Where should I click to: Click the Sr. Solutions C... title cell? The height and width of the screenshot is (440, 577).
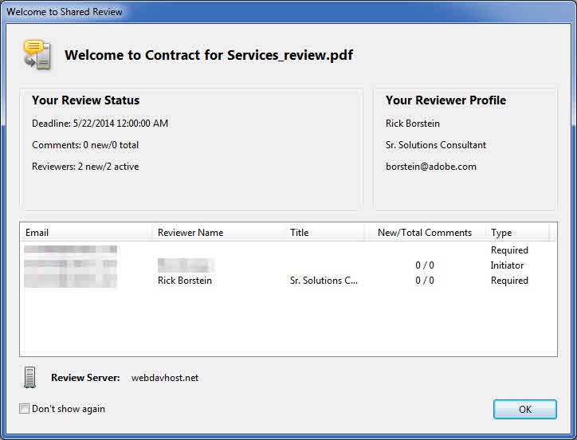click(324, 281)
